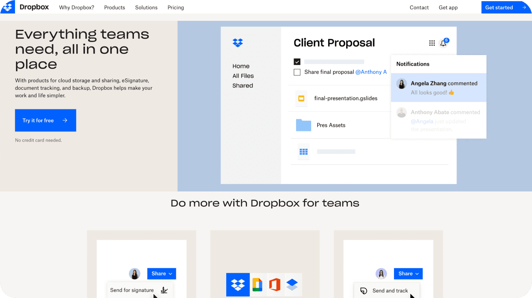532x298 pixels.
Task: Choose Send and track option
Action: click(390, 291)
